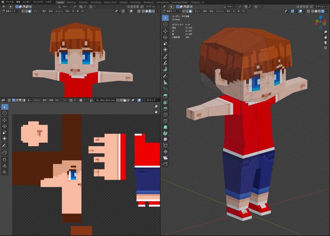Viewport: 330px width, 236px height.
Task: Select the Scale tool in right viewport toolbar
Action: (165, 43)
